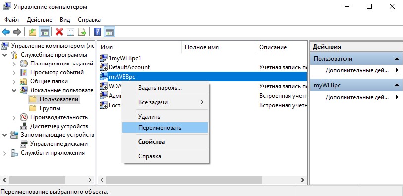Sort by the Описание column header
This screenshot has height=196, width=403.
coord(282,47)
